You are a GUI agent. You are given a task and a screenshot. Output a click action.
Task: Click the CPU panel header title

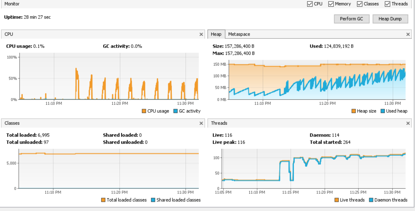pyautogui.click(x=9, y=34)
